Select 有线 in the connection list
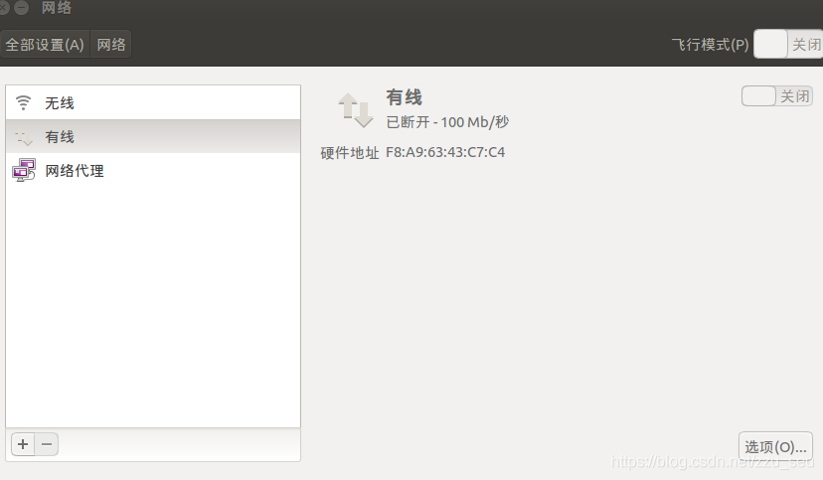 [153, 136]
